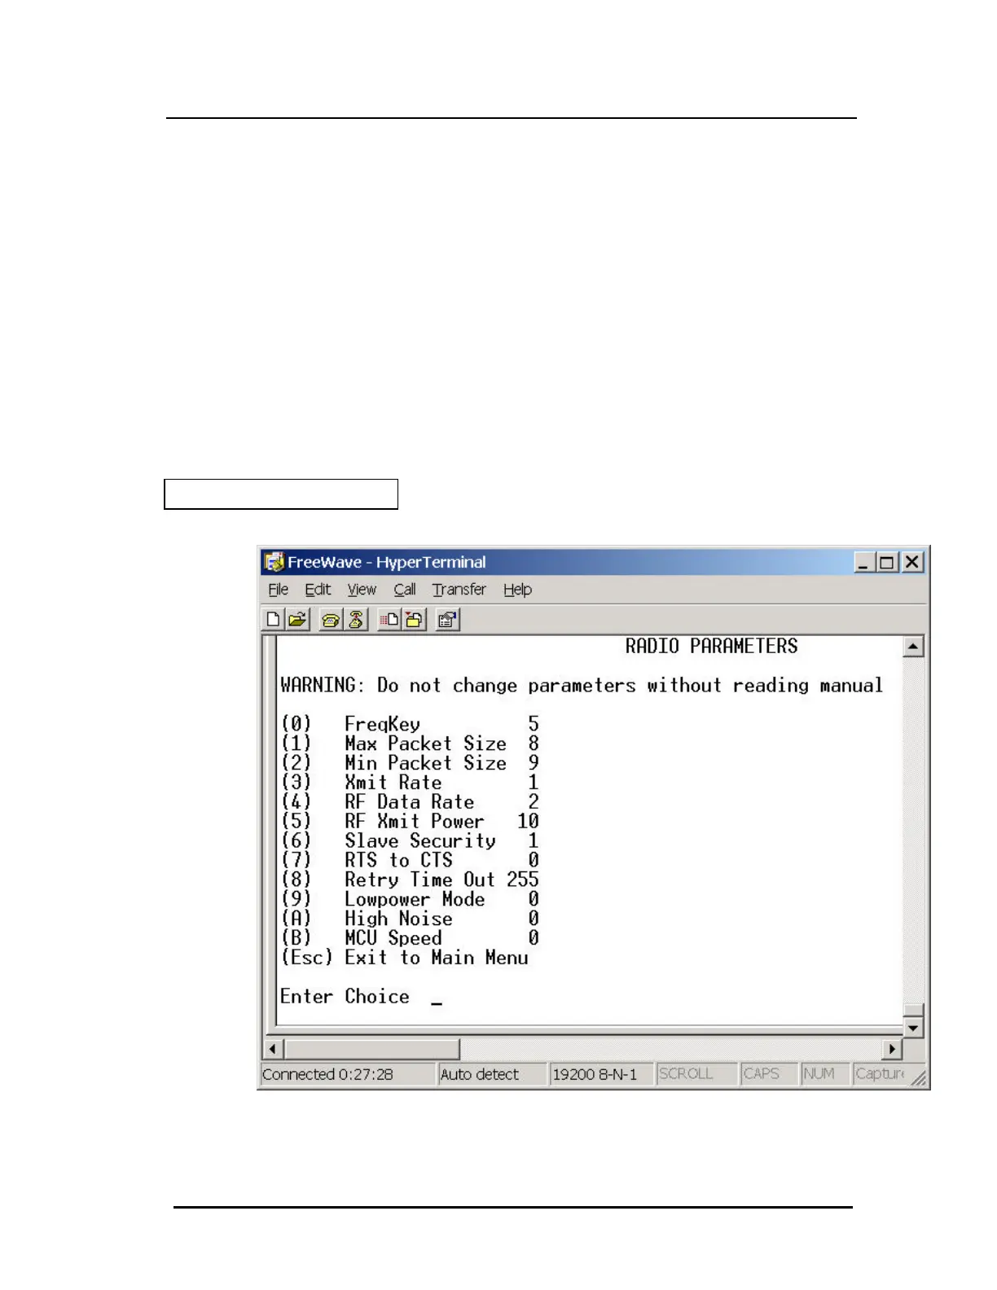Maximize the HyperTerminal window
This screenshot has width=997, height=1290.
886,562
